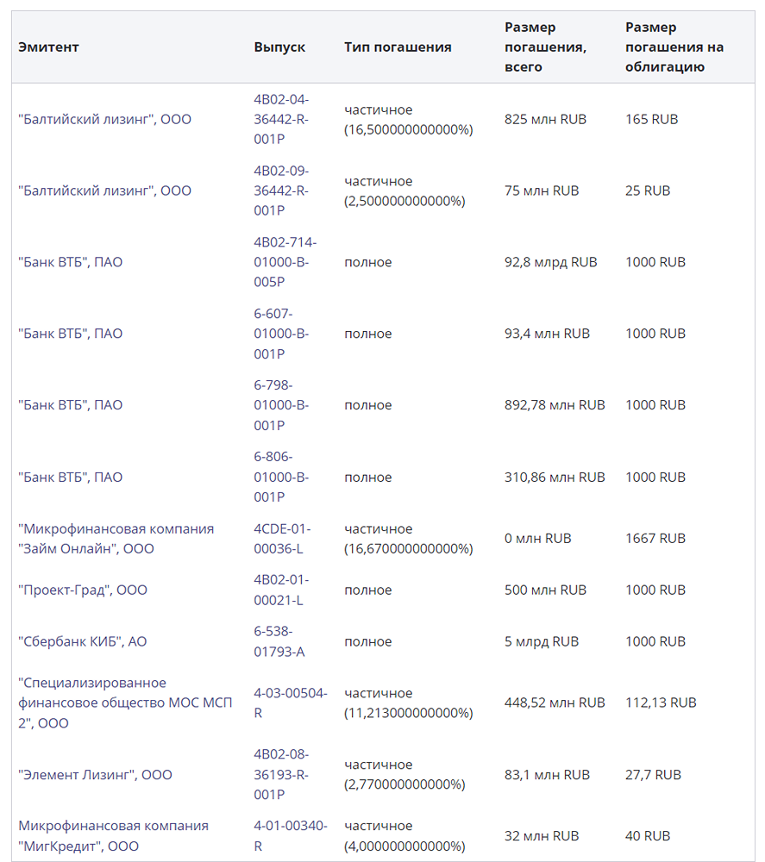Open bond issue 4B02-09-36442-R-001P

[x=281, y=191]
